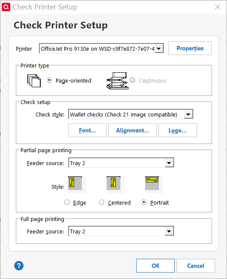Click the blue help question mark icon
Image resolution: width=227 pixels, height=279 pixels.
click(x=19, y=266)
